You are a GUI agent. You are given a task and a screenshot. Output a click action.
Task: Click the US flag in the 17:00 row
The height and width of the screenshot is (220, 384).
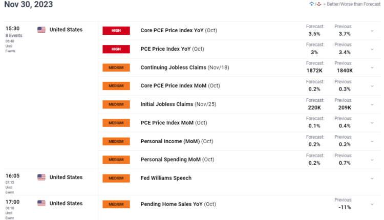coord(41,204)
